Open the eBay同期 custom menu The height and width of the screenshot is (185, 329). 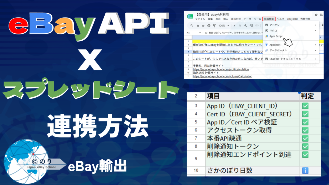pyautogui.click(x=292, y=19)
